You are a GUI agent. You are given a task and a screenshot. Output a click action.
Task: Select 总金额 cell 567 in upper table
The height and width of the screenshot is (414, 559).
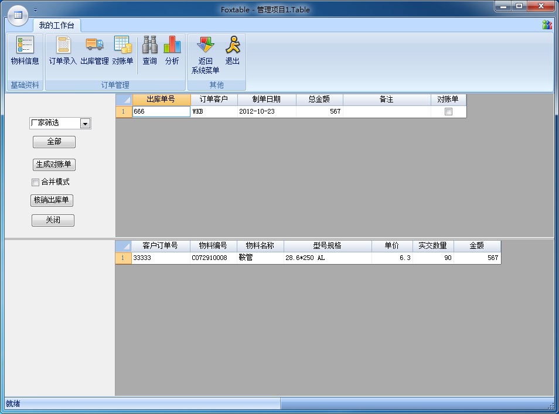[x=319, y=111]
